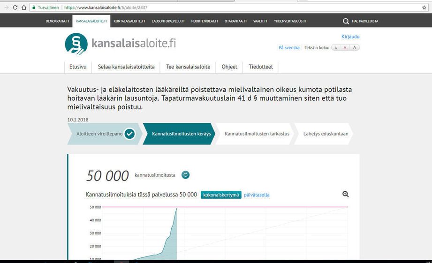The image size is (432, 263).
Task: Click the browser forward arrow
Action: (6, 8)
